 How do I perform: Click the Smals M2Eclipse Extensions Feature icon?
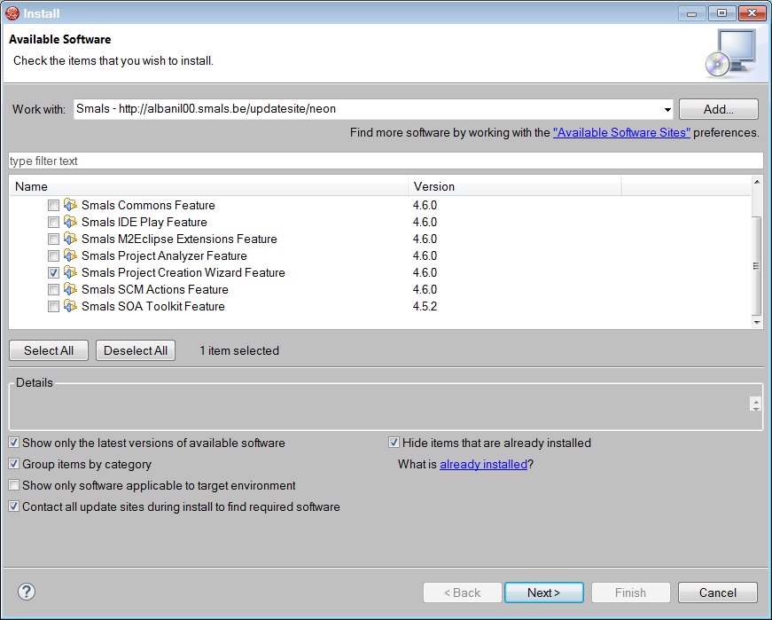coord(71,239)
